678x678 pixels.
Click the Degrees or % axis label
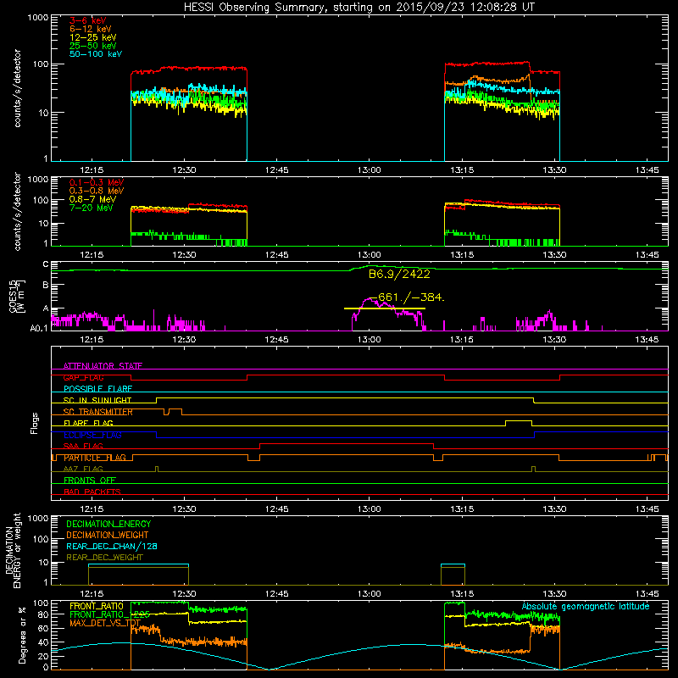pos(22,635)
